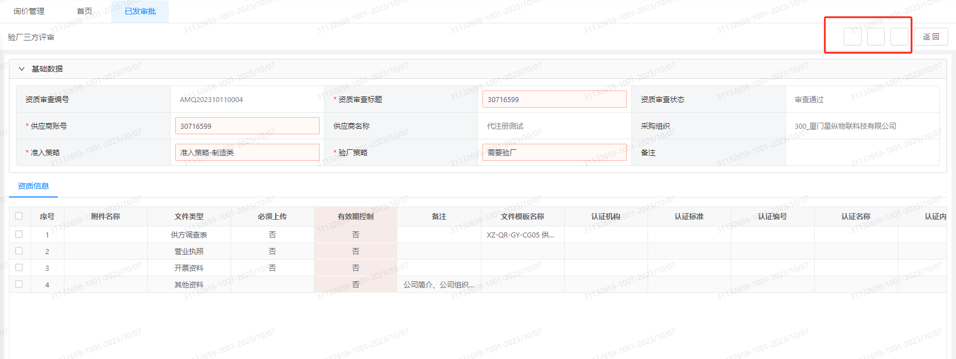Click the 开票资料 file type cell
Image resolution: width=956 pixels, height=359 pixels.
(x=189, y=268)
